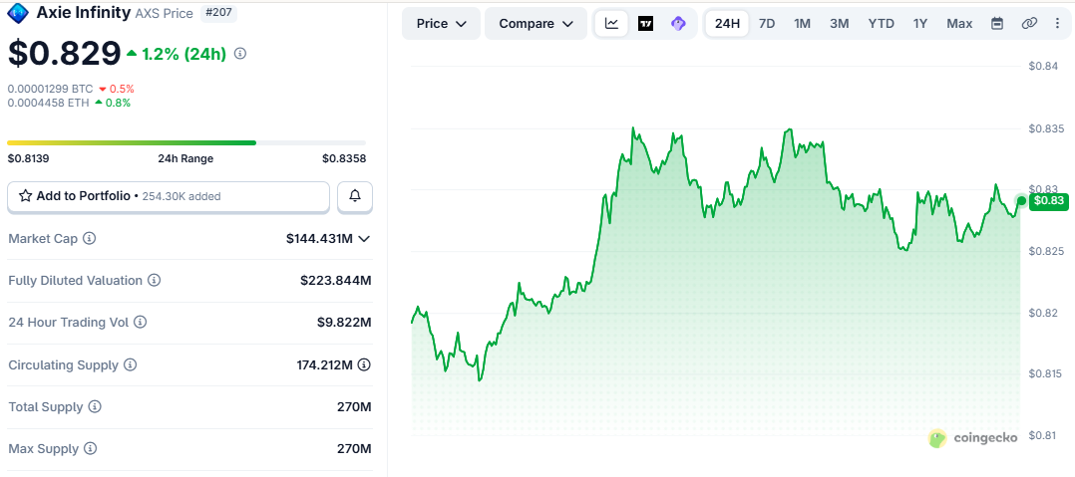Select the YTD time range tab
1075x477 pixels.
coord(881,23)
